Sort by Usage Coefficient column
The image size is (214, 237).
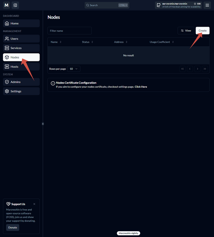click(162, 42)
